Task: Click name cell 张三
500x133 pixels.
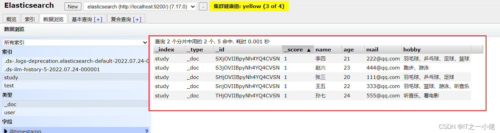Action: tap(320, 77)
